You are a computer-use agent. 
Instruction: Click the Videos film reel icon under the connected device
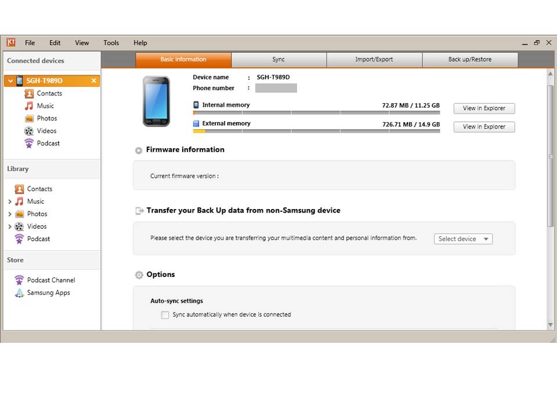(29, 131)
